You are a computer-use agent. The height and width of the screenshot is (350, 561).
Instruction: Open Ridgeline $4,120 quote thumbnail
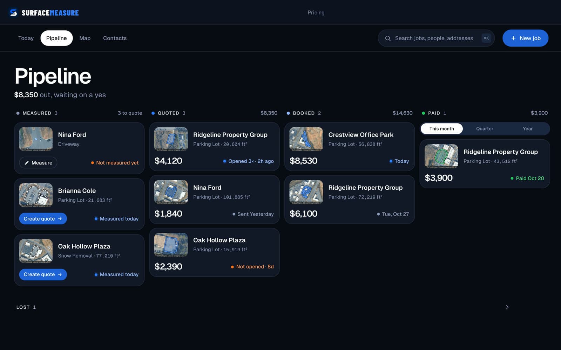click(171, 139)
